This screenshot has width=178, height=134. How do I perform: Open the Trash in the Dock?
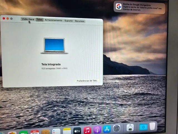click(x=152, y=126)
